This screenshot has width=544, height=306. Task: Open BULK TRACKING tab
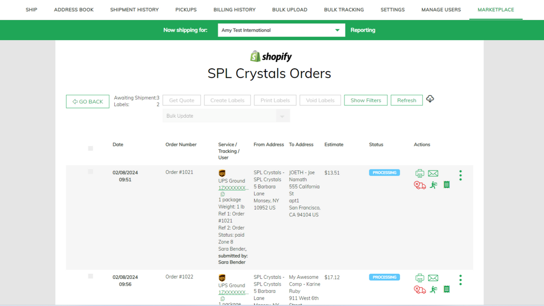(x=344, y=9)
